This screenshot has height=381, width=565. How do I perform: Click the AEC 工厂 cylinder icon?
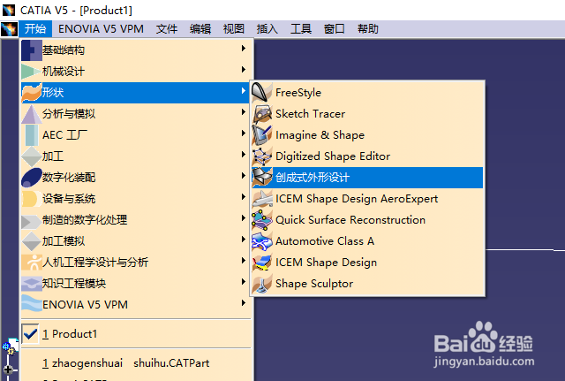[x=32, y=135]
